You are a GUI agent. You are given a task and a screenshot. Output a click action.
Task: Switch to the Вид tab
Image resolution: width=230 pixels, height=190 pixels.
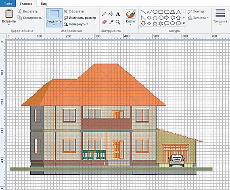[44, 4]
